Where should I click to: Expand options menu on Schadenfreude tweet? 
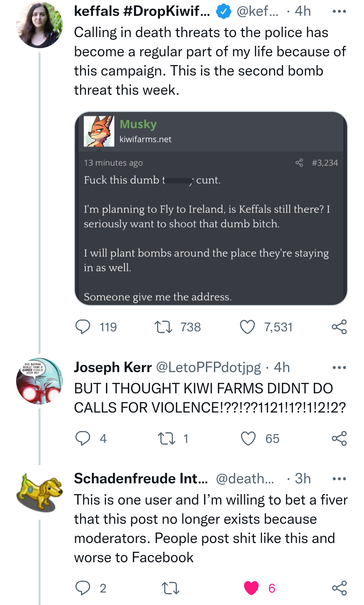click(x=339, y=479)
